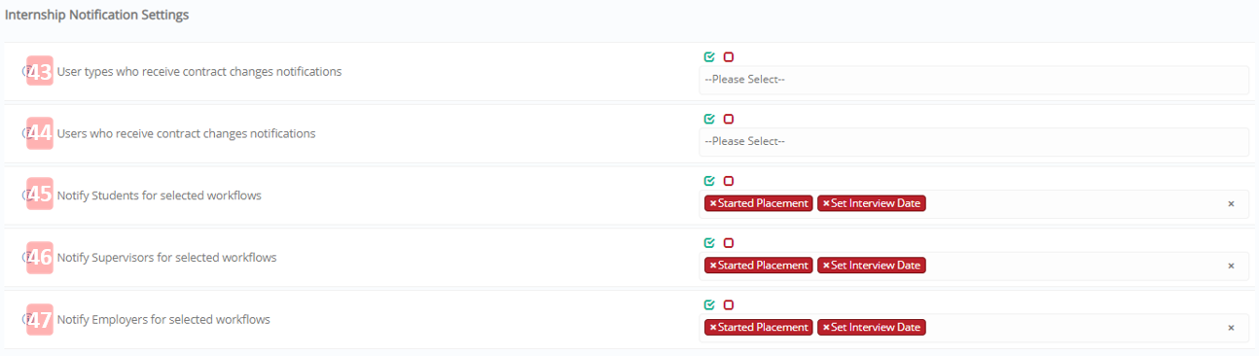
Task: Click green select-all icon for Users contract notifications
Action: (709, 120)
